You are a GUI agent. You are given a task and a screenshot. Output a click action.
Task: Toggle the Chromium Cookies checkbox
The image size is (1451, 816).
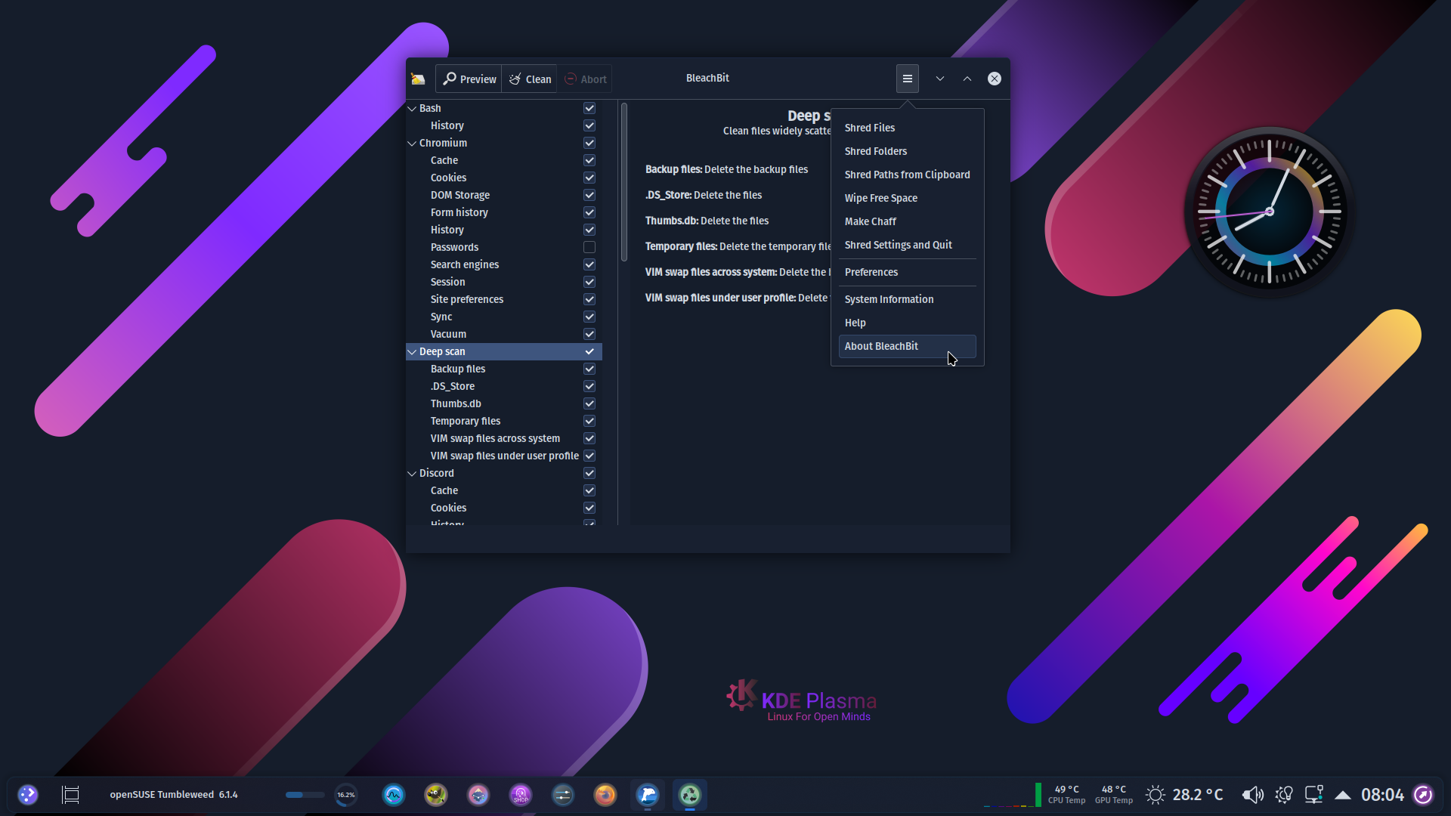[x=589, y=178]
